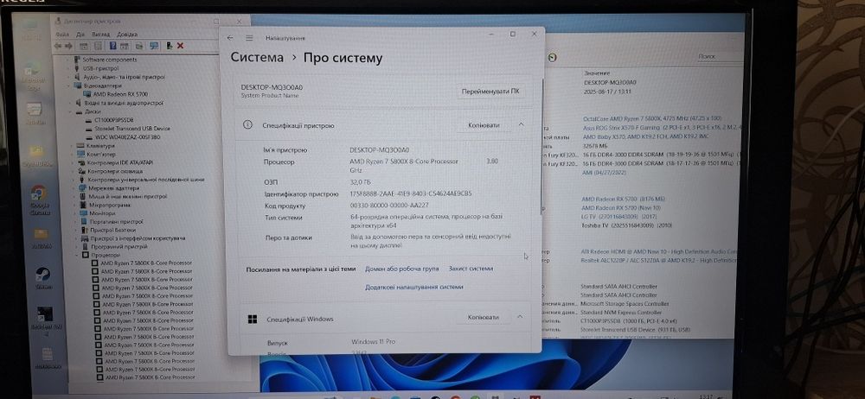Open the Вигляд menu in Device Manager

click(101, 35)
